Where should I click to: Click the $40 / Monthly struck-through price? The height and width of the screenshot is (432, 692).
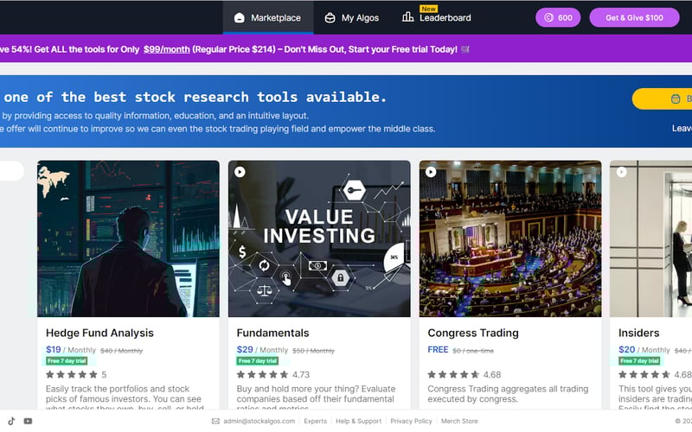pyautogui.click(x=121, y=351)
